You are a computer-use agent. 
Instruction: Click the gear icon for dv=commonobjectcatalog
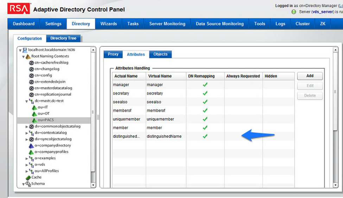[x=32, y=127]
